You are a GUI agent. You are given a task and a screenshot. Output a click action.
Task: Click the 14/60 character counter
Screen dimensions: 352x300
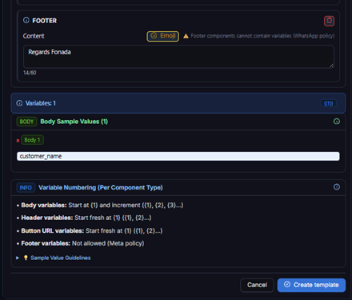click(x=30, y=73)
